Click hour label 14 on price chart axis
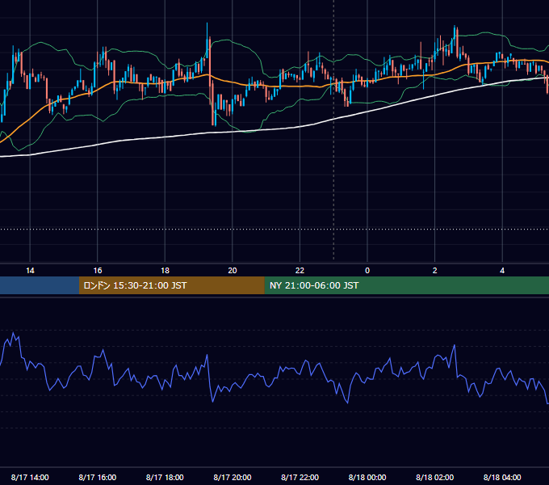The image size is (549, 485). (x=30, y=271)
